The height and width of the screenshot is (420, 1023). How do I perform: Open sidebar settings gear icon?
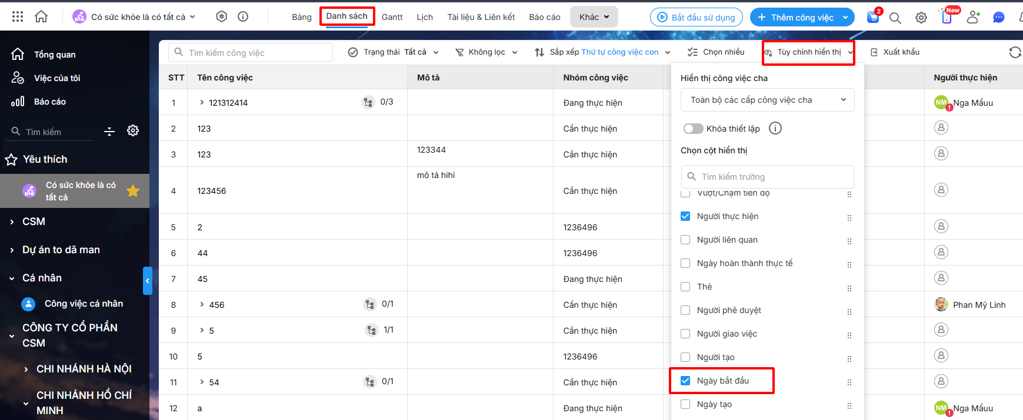tap(133, 130)
